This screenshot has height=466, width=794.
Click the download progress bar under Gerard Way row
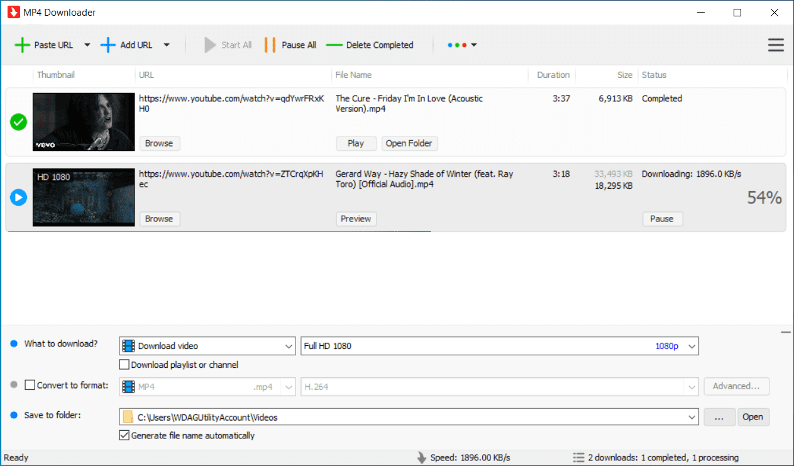tap(218, 231)
